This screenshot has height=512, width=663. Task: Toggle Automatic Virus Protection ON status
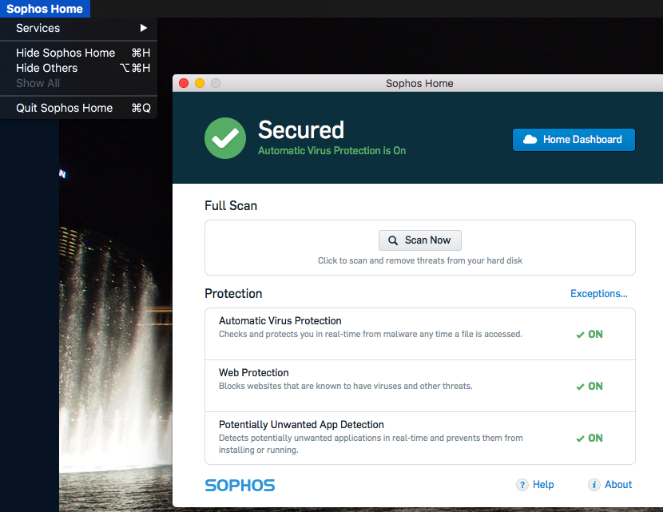click(x=590, y=335)
